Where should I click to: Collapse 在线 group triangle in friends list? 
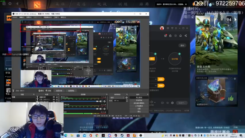click(6, 98)
